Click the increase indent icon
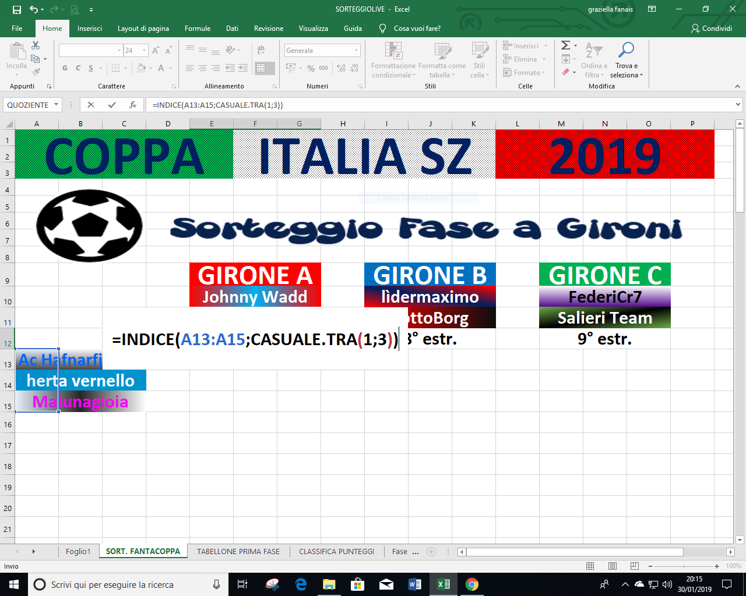Image resolution: width=746 pixels, height=596 pixels. pyautogui.click(x=243, y=68)
